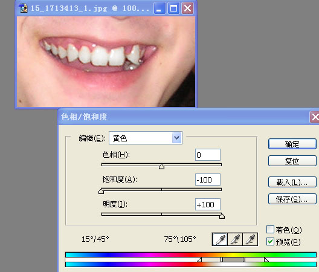
Task: Open the 载入(L)... load dialog
Action: (292, 182)
